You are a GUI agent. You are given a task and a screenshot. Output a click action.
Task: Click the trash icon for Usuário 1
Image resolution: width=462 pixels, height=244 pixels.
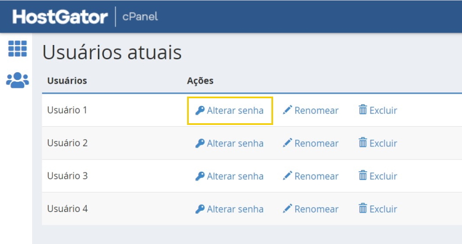(x=363, y=110)
